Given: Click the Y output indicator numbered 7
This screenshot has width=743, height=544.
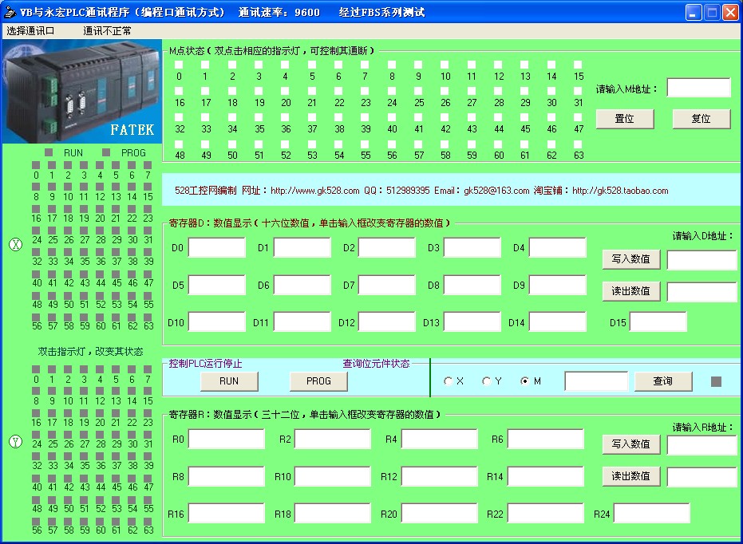Looking at the screenshot, I should pyautogui.click(x=148, y=369).
